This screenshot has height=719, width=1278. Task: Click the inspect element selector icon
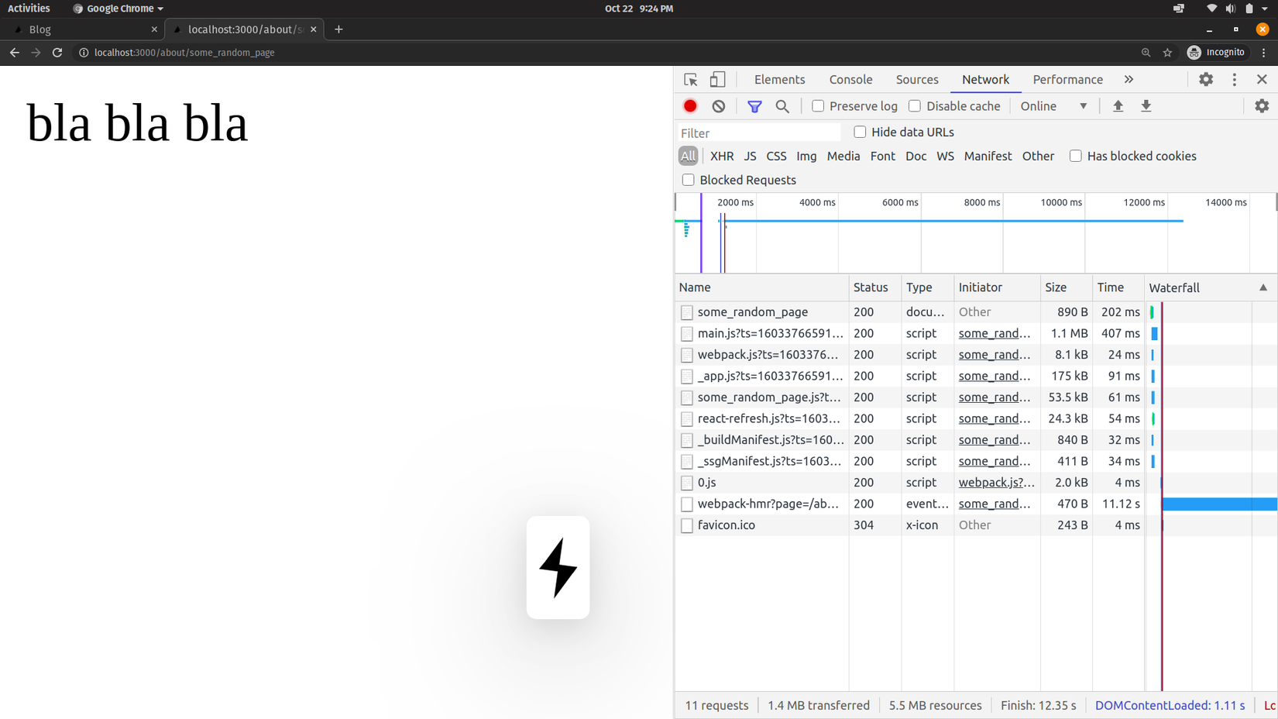(691, 80)
